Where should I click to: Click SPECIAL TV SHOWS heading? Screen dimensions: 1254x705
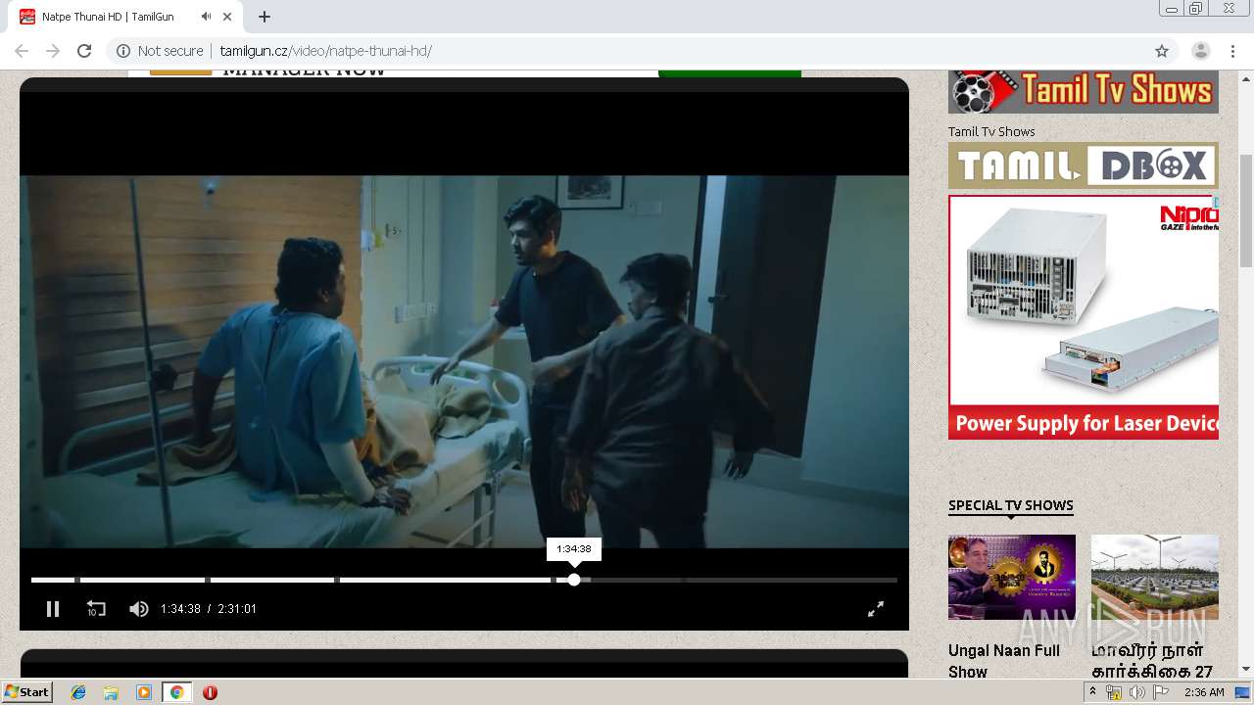[x=1011, y=505]
